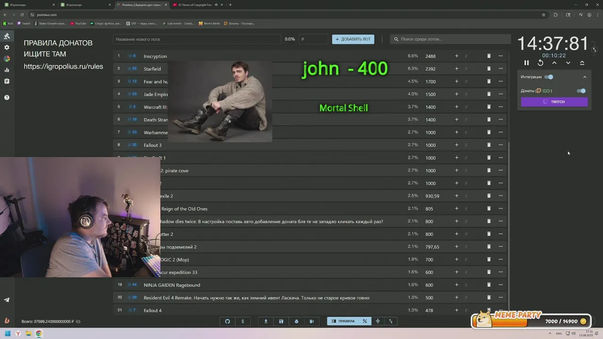Collapse the Интеграции panel chevron

(585, 77)
